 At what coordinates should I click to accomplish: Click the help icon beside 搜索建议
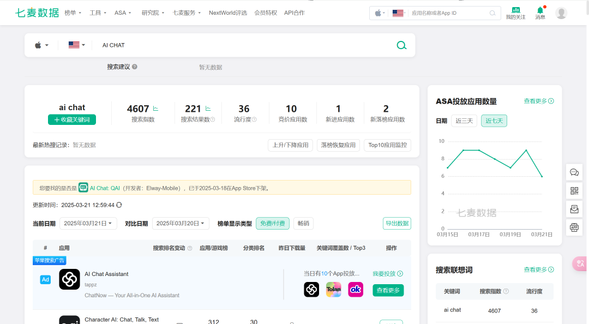click(135, 67)
